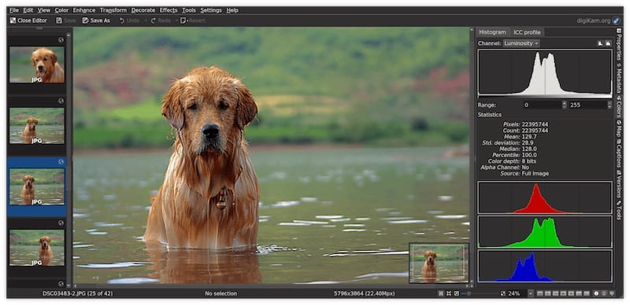Open the digiKam.org website link

[593, 20]
